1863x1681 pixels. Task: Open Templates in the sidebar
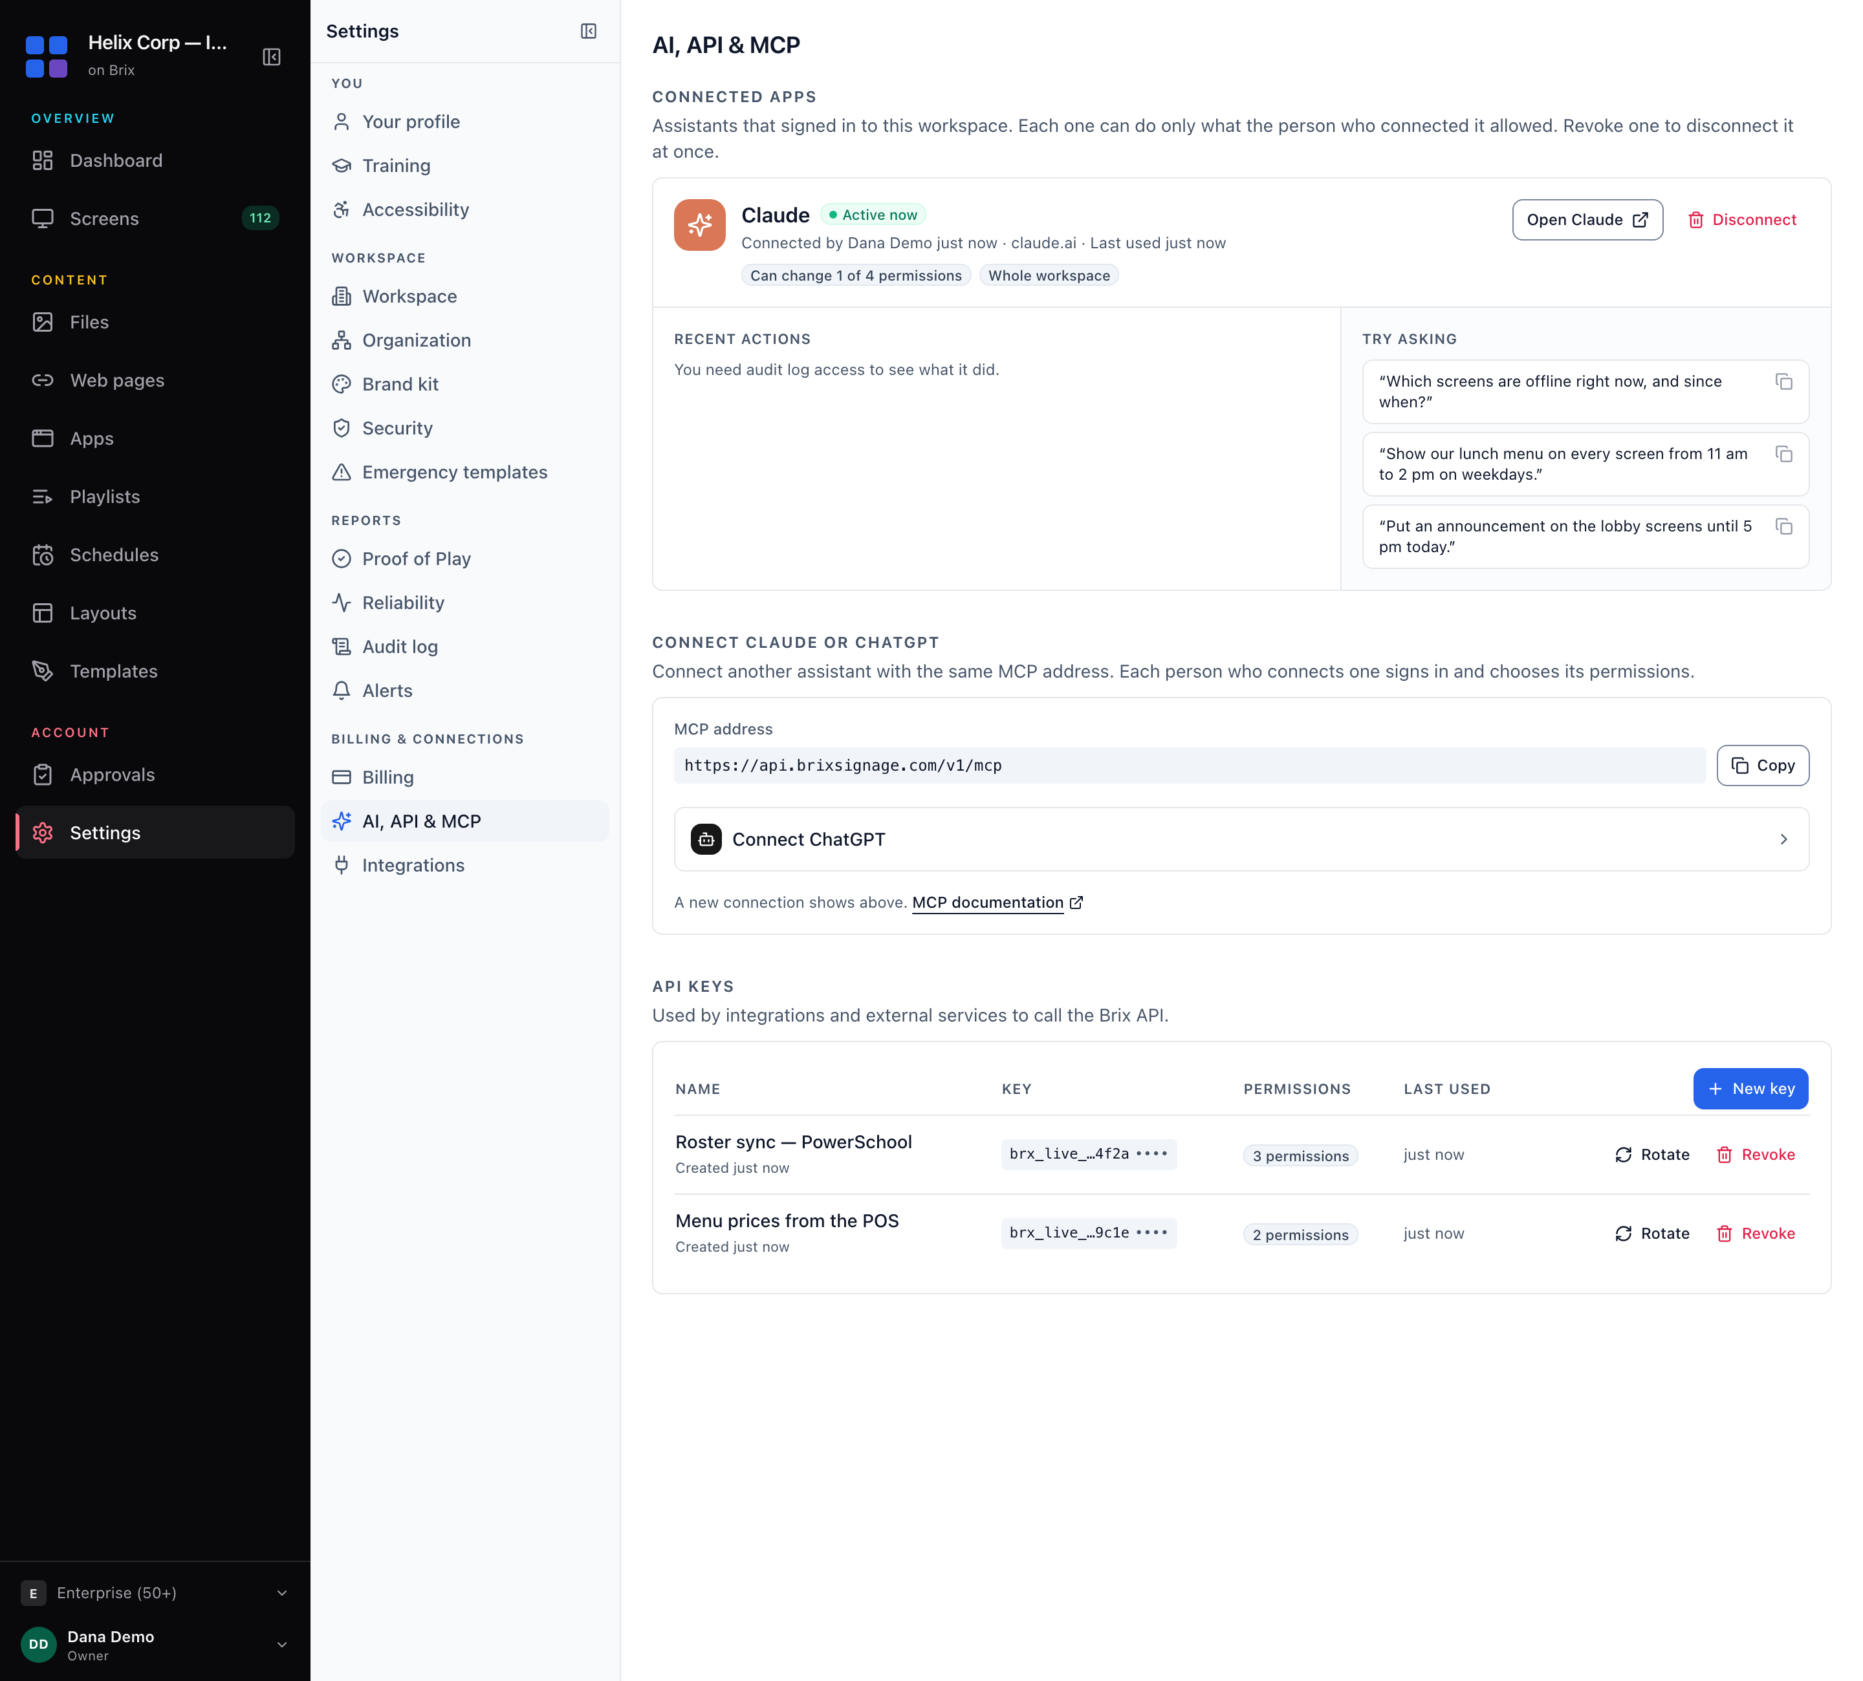[x=155, y=672]
